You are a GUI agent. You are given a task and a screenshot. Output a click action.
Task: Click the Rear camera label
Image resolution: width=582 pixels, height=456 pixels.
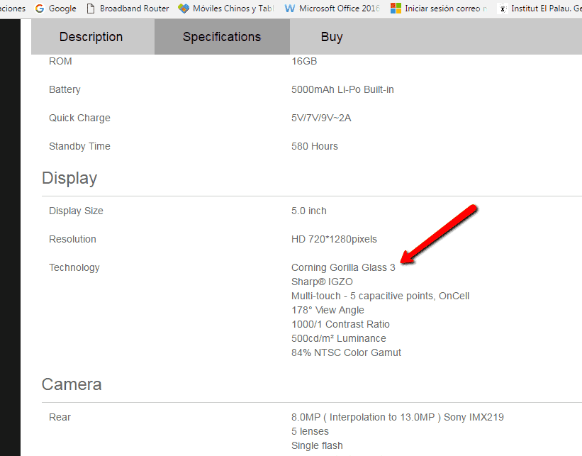point(60,418)
